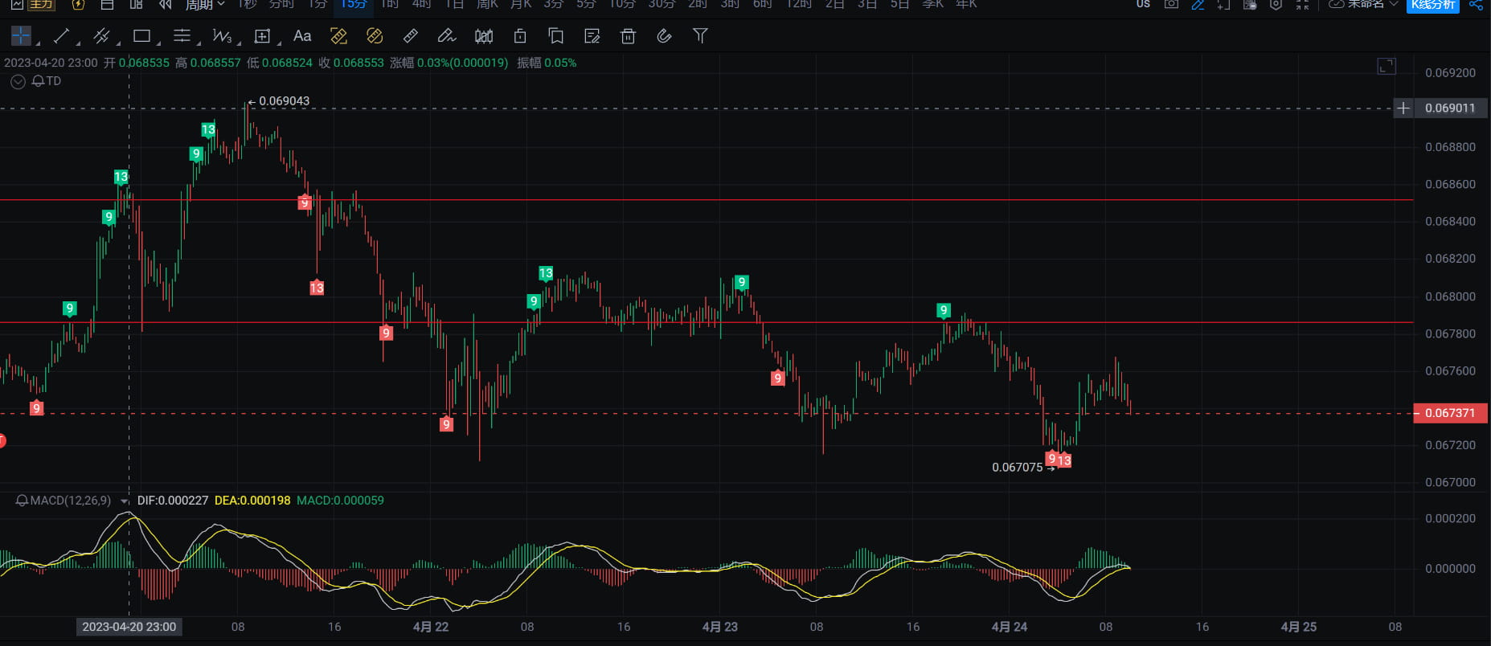The width and height of the screenshot is (1491, 646).
Task: Choose the rectangle shape tool
Action: 141,36
